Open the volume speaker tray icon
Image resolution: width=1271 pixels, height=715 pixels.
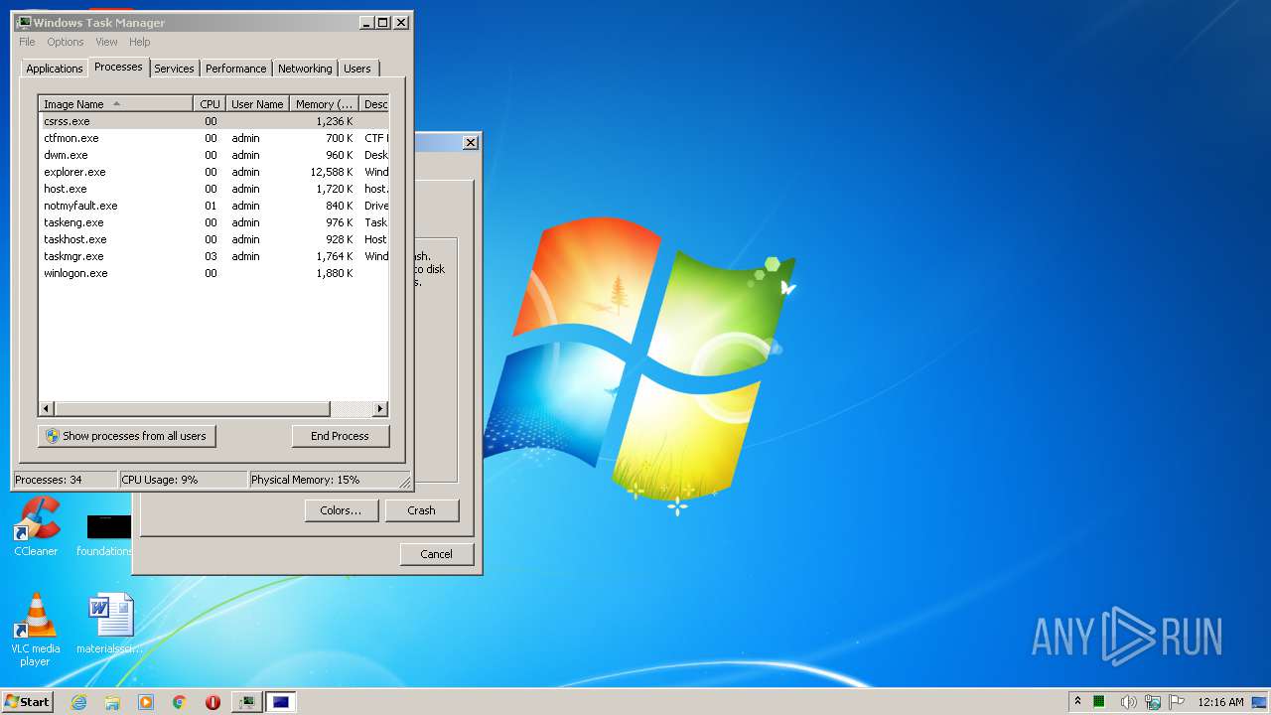[x=1128, y=702]
